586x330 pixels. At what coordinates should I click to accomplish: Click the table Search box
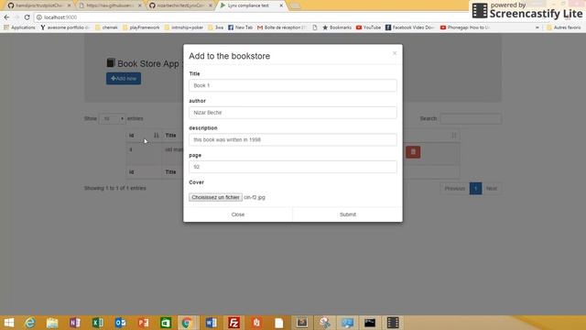click(x=471, y=118)
